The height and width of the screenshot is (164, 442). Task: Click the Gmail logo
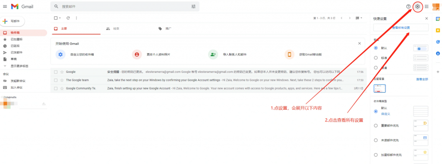22,6
